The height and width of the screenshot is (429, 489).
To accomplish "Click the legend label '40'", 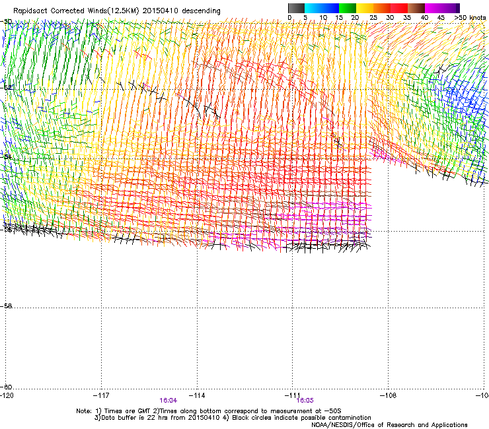I will 424,18.
